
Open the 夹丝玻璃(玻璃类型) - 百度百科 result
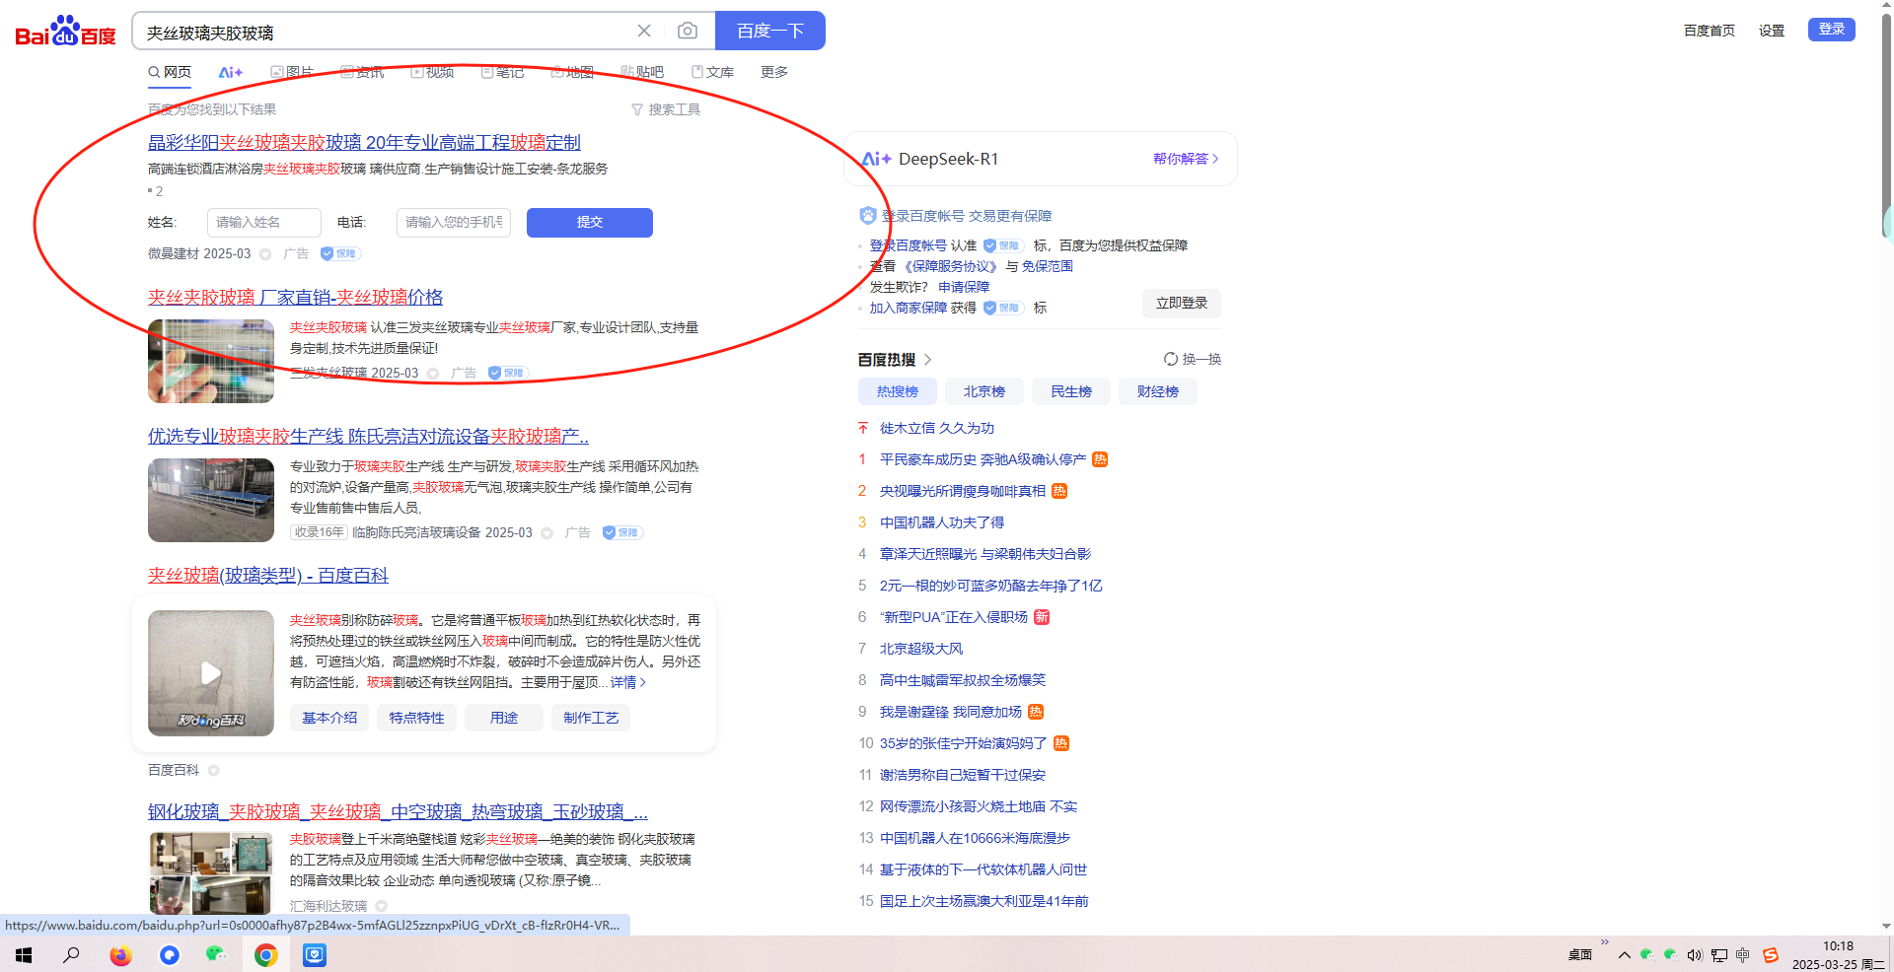click(268, 576)
